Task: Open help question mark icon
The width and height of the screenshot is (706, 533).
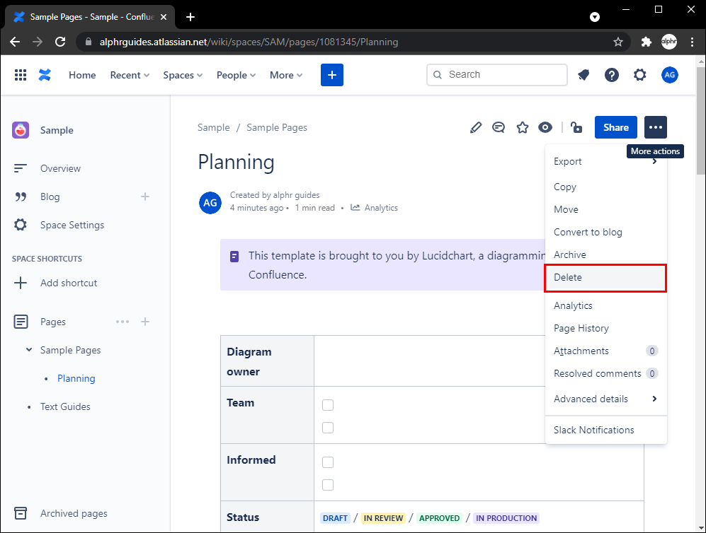Action: (x=612, y=75)
